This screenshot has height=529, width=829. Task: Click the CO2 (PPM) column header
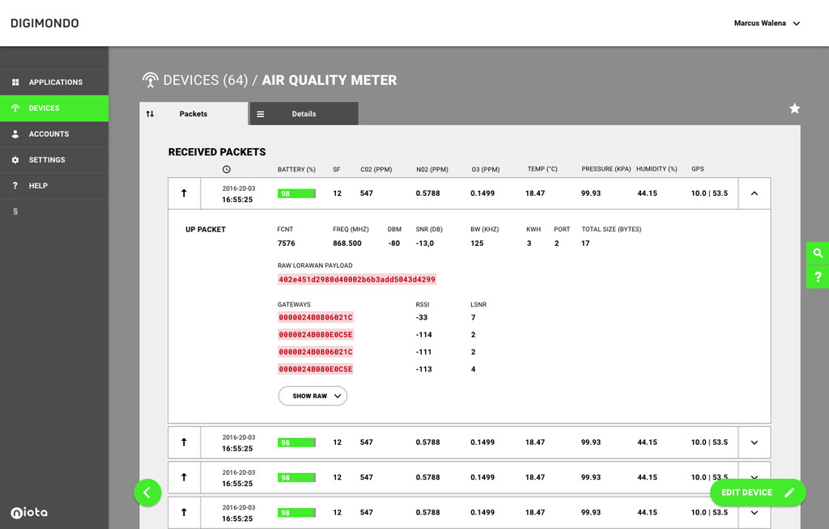coord(376,170)
